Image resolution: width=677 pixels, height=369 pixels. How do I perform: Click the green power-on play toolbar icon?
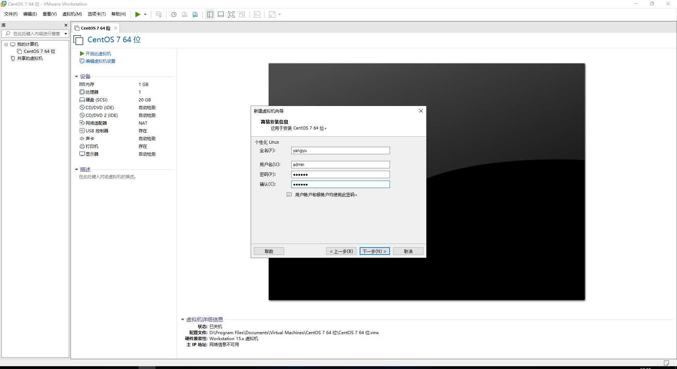click(x=138, y=14)
